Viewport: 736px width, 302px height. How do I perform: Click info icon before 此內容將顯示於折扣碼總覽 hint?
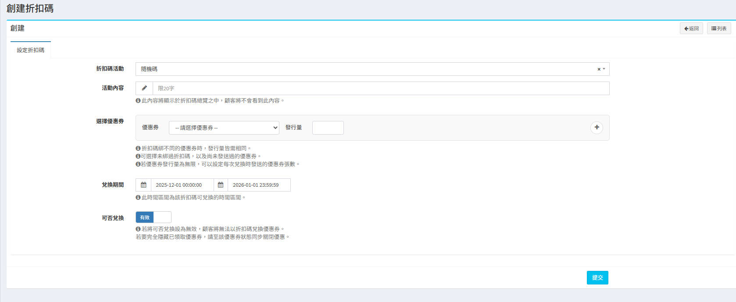pos(138,101)
